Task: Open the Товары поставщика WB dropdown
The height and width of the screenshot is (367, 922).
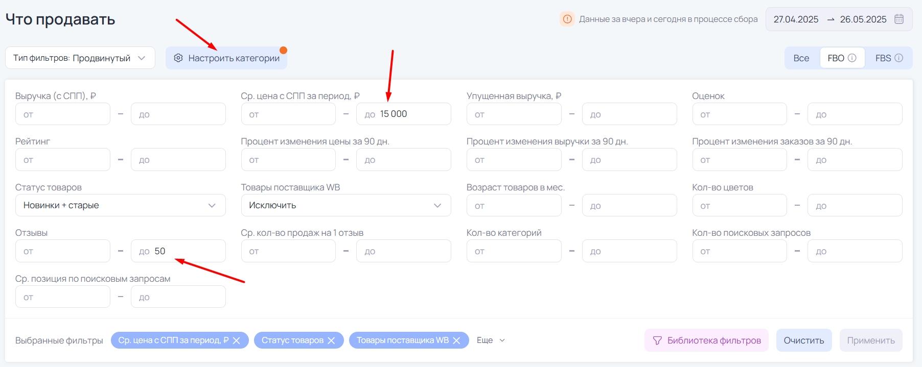Action: click(x=346, y=205)
